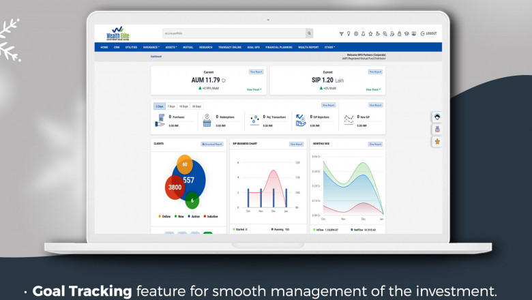
Task: Open the orange star floating sidebar icon
Action: click(437, 141)
